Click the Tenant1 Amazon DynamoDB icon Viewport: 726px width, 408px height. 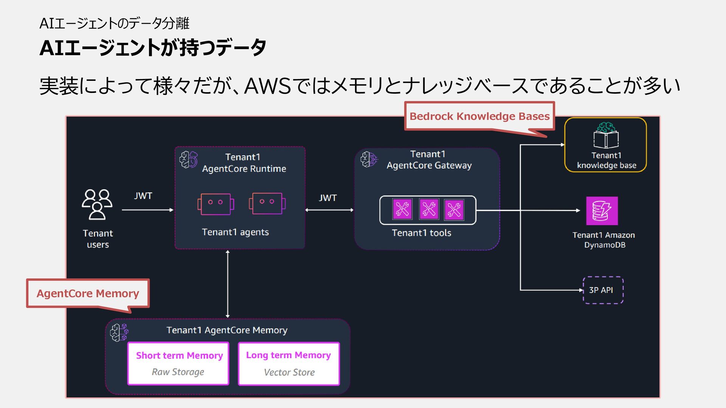(x=602, y=211)
